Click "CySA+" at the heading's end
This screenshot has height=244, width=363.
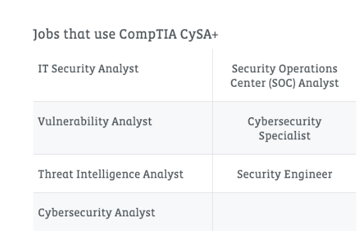click(199, 35)
